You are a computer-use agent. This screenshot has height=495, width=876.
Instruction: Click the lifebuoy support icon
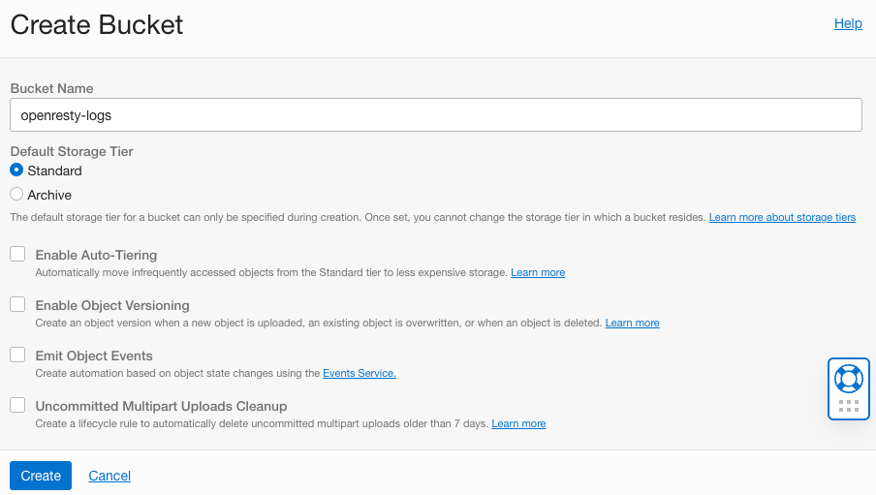point(848,378)
